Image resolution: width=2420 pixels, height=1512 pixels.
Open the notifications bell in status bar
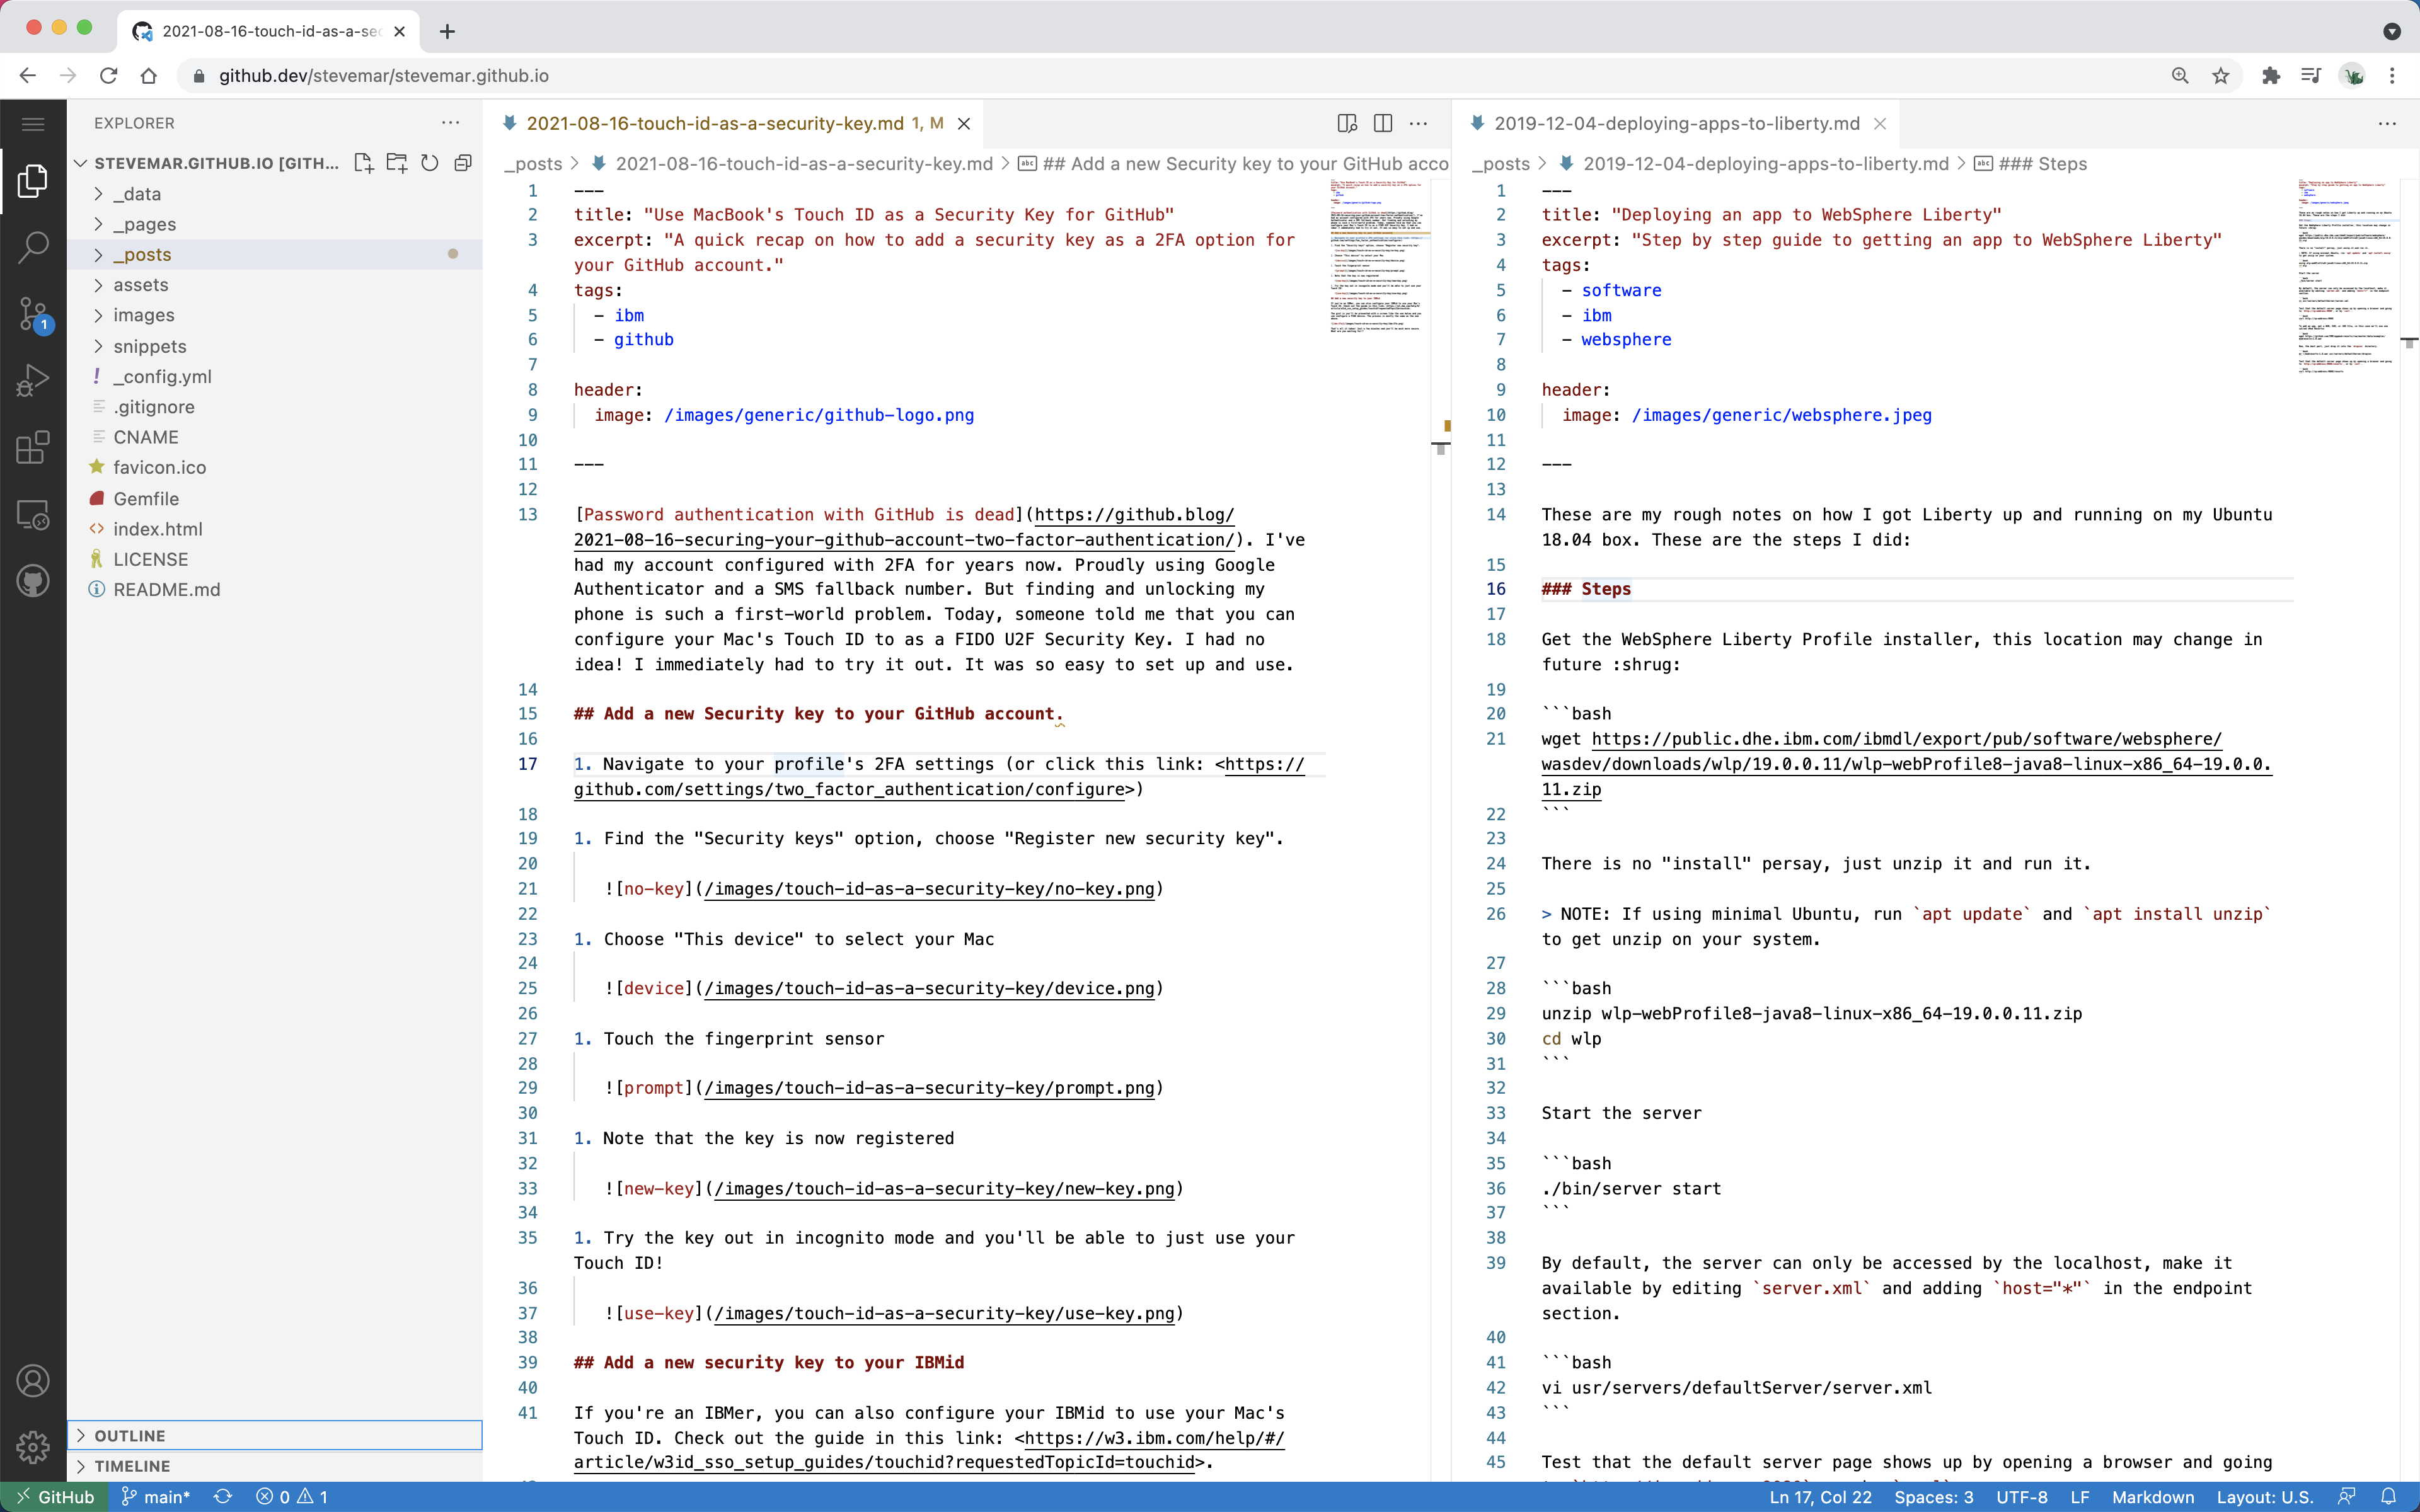point(2388,1497)
